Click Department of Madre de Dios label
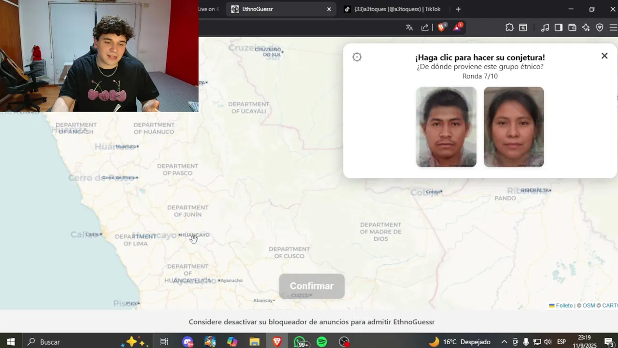Screen dimensions: 618x348 [380, 232]
